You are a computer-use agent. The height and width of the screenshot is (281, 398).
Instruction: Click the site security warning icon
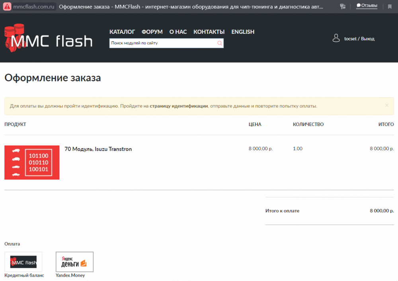[x=7, y=7]
